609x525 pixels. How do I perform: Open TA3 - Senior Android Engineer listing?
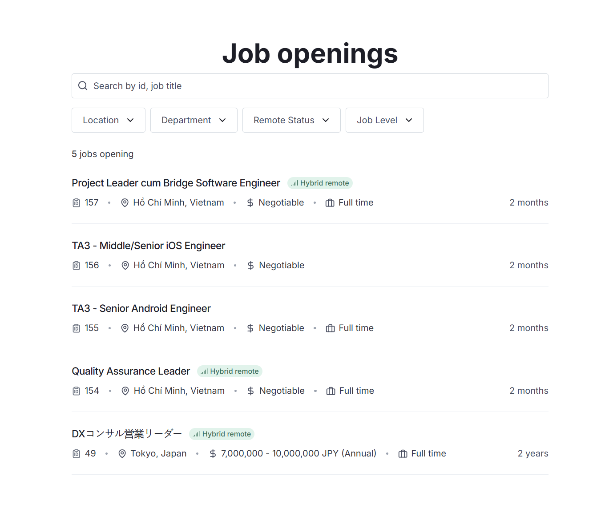141,309
